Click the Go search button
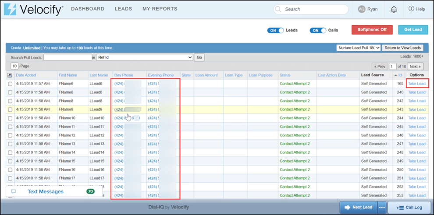The width and height of the screenshot is (434, 215). [x=199, y=57]
